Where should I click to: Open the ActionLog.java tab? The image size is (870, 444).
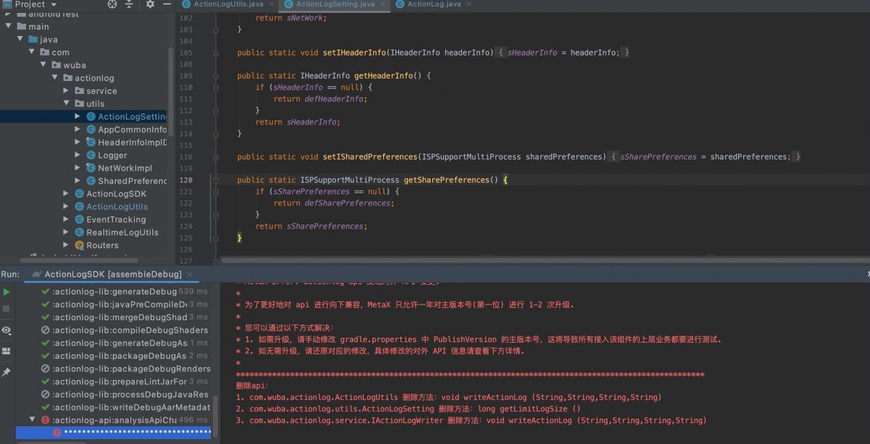(x=434, y=4)
